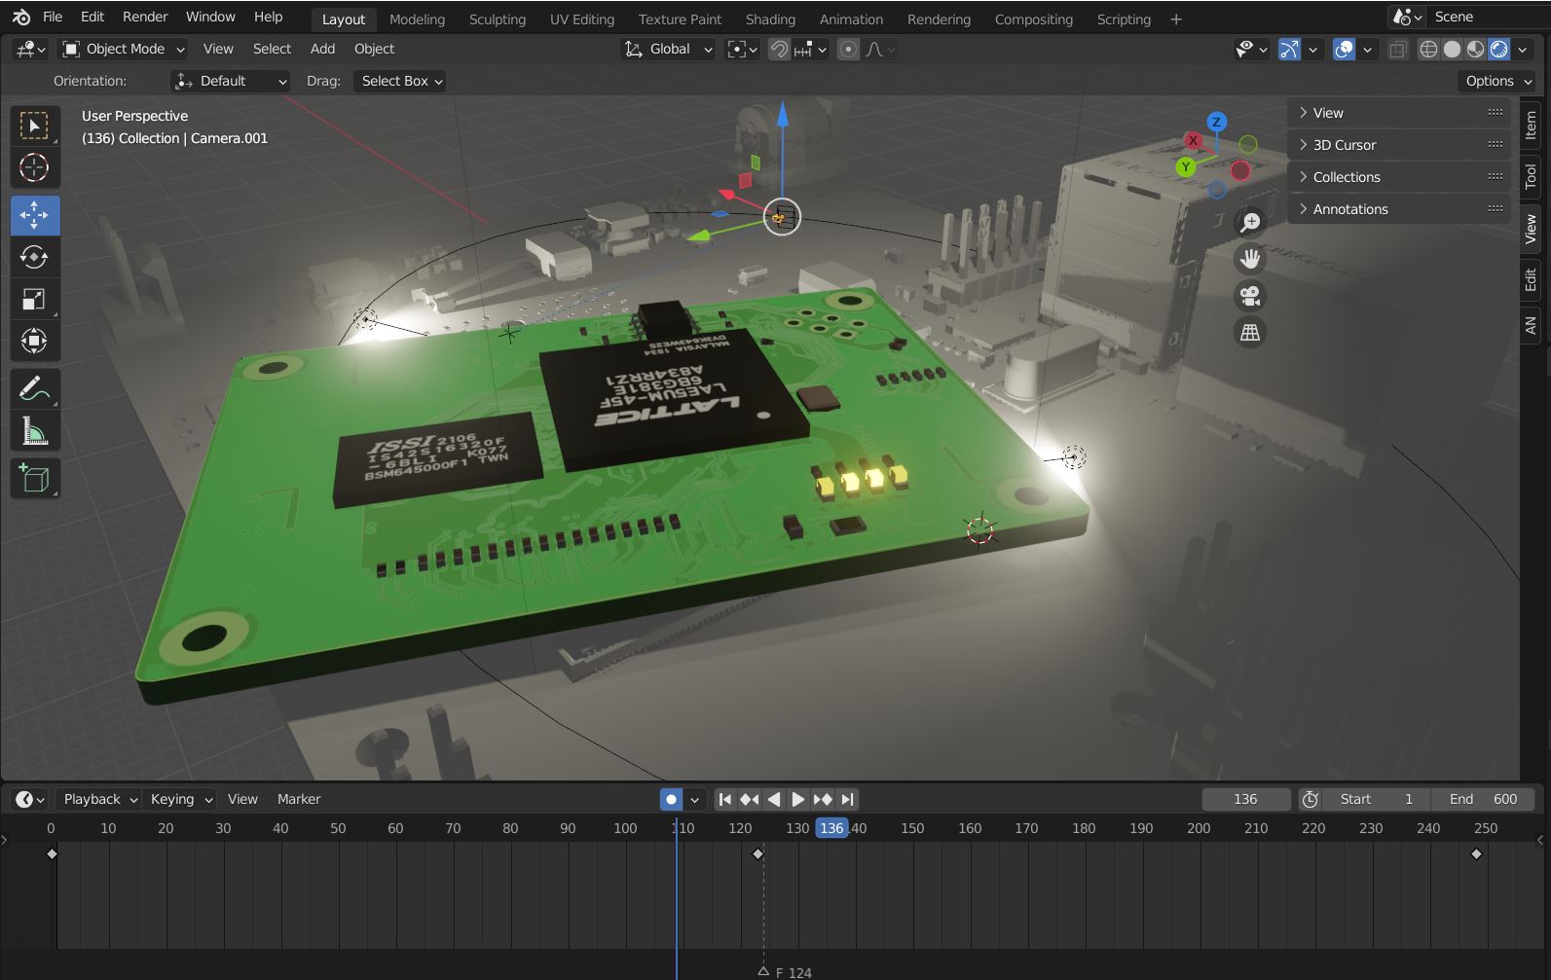Click the camera view icon
This screenshot has width=1551, height=980.
click(1250, 295)
